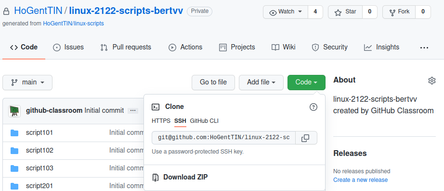Fork this repository
This screenshot has width=444, height=191.
399,12
